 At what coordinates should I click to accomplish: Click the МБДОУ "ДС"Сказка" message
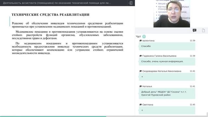tap(167, 93)
